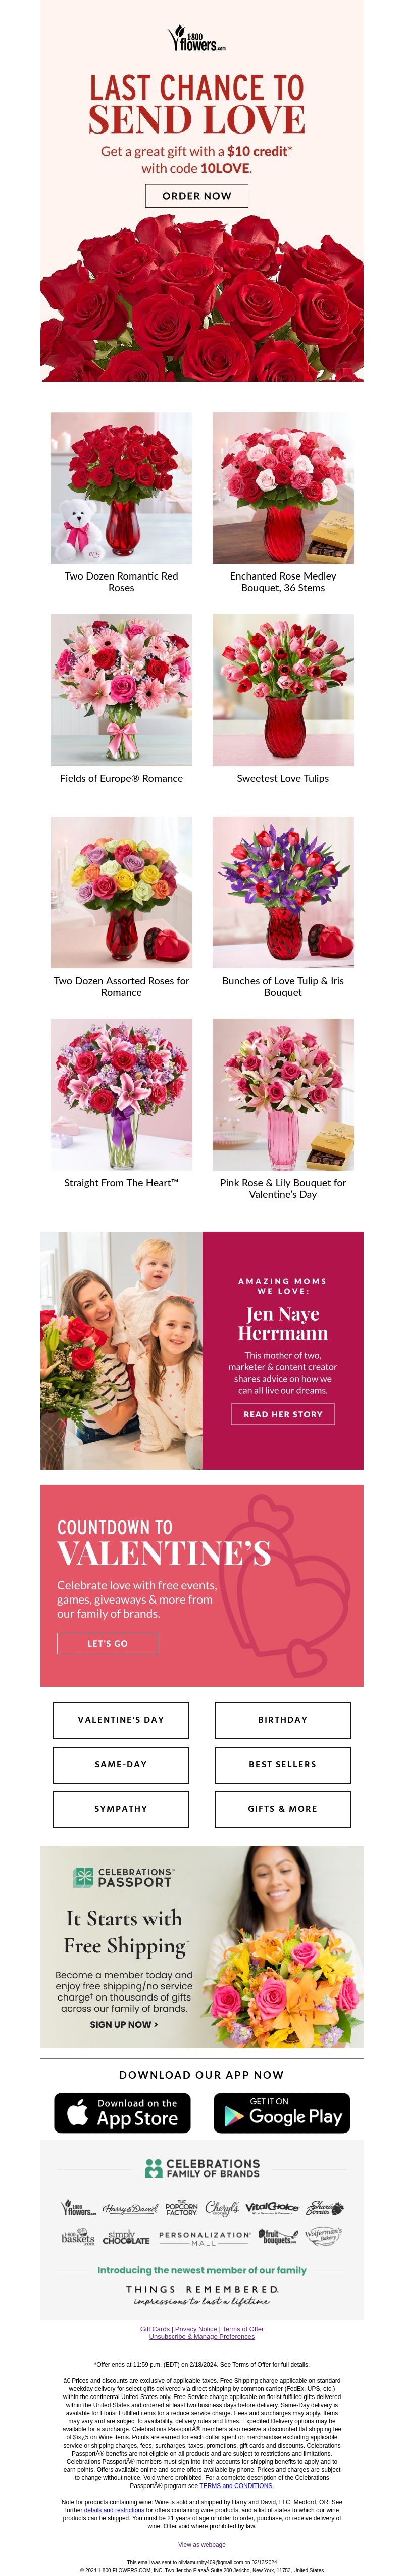The image size is (404, 2576).
Task: Click the Order Now button
Action: pos(196,196)
